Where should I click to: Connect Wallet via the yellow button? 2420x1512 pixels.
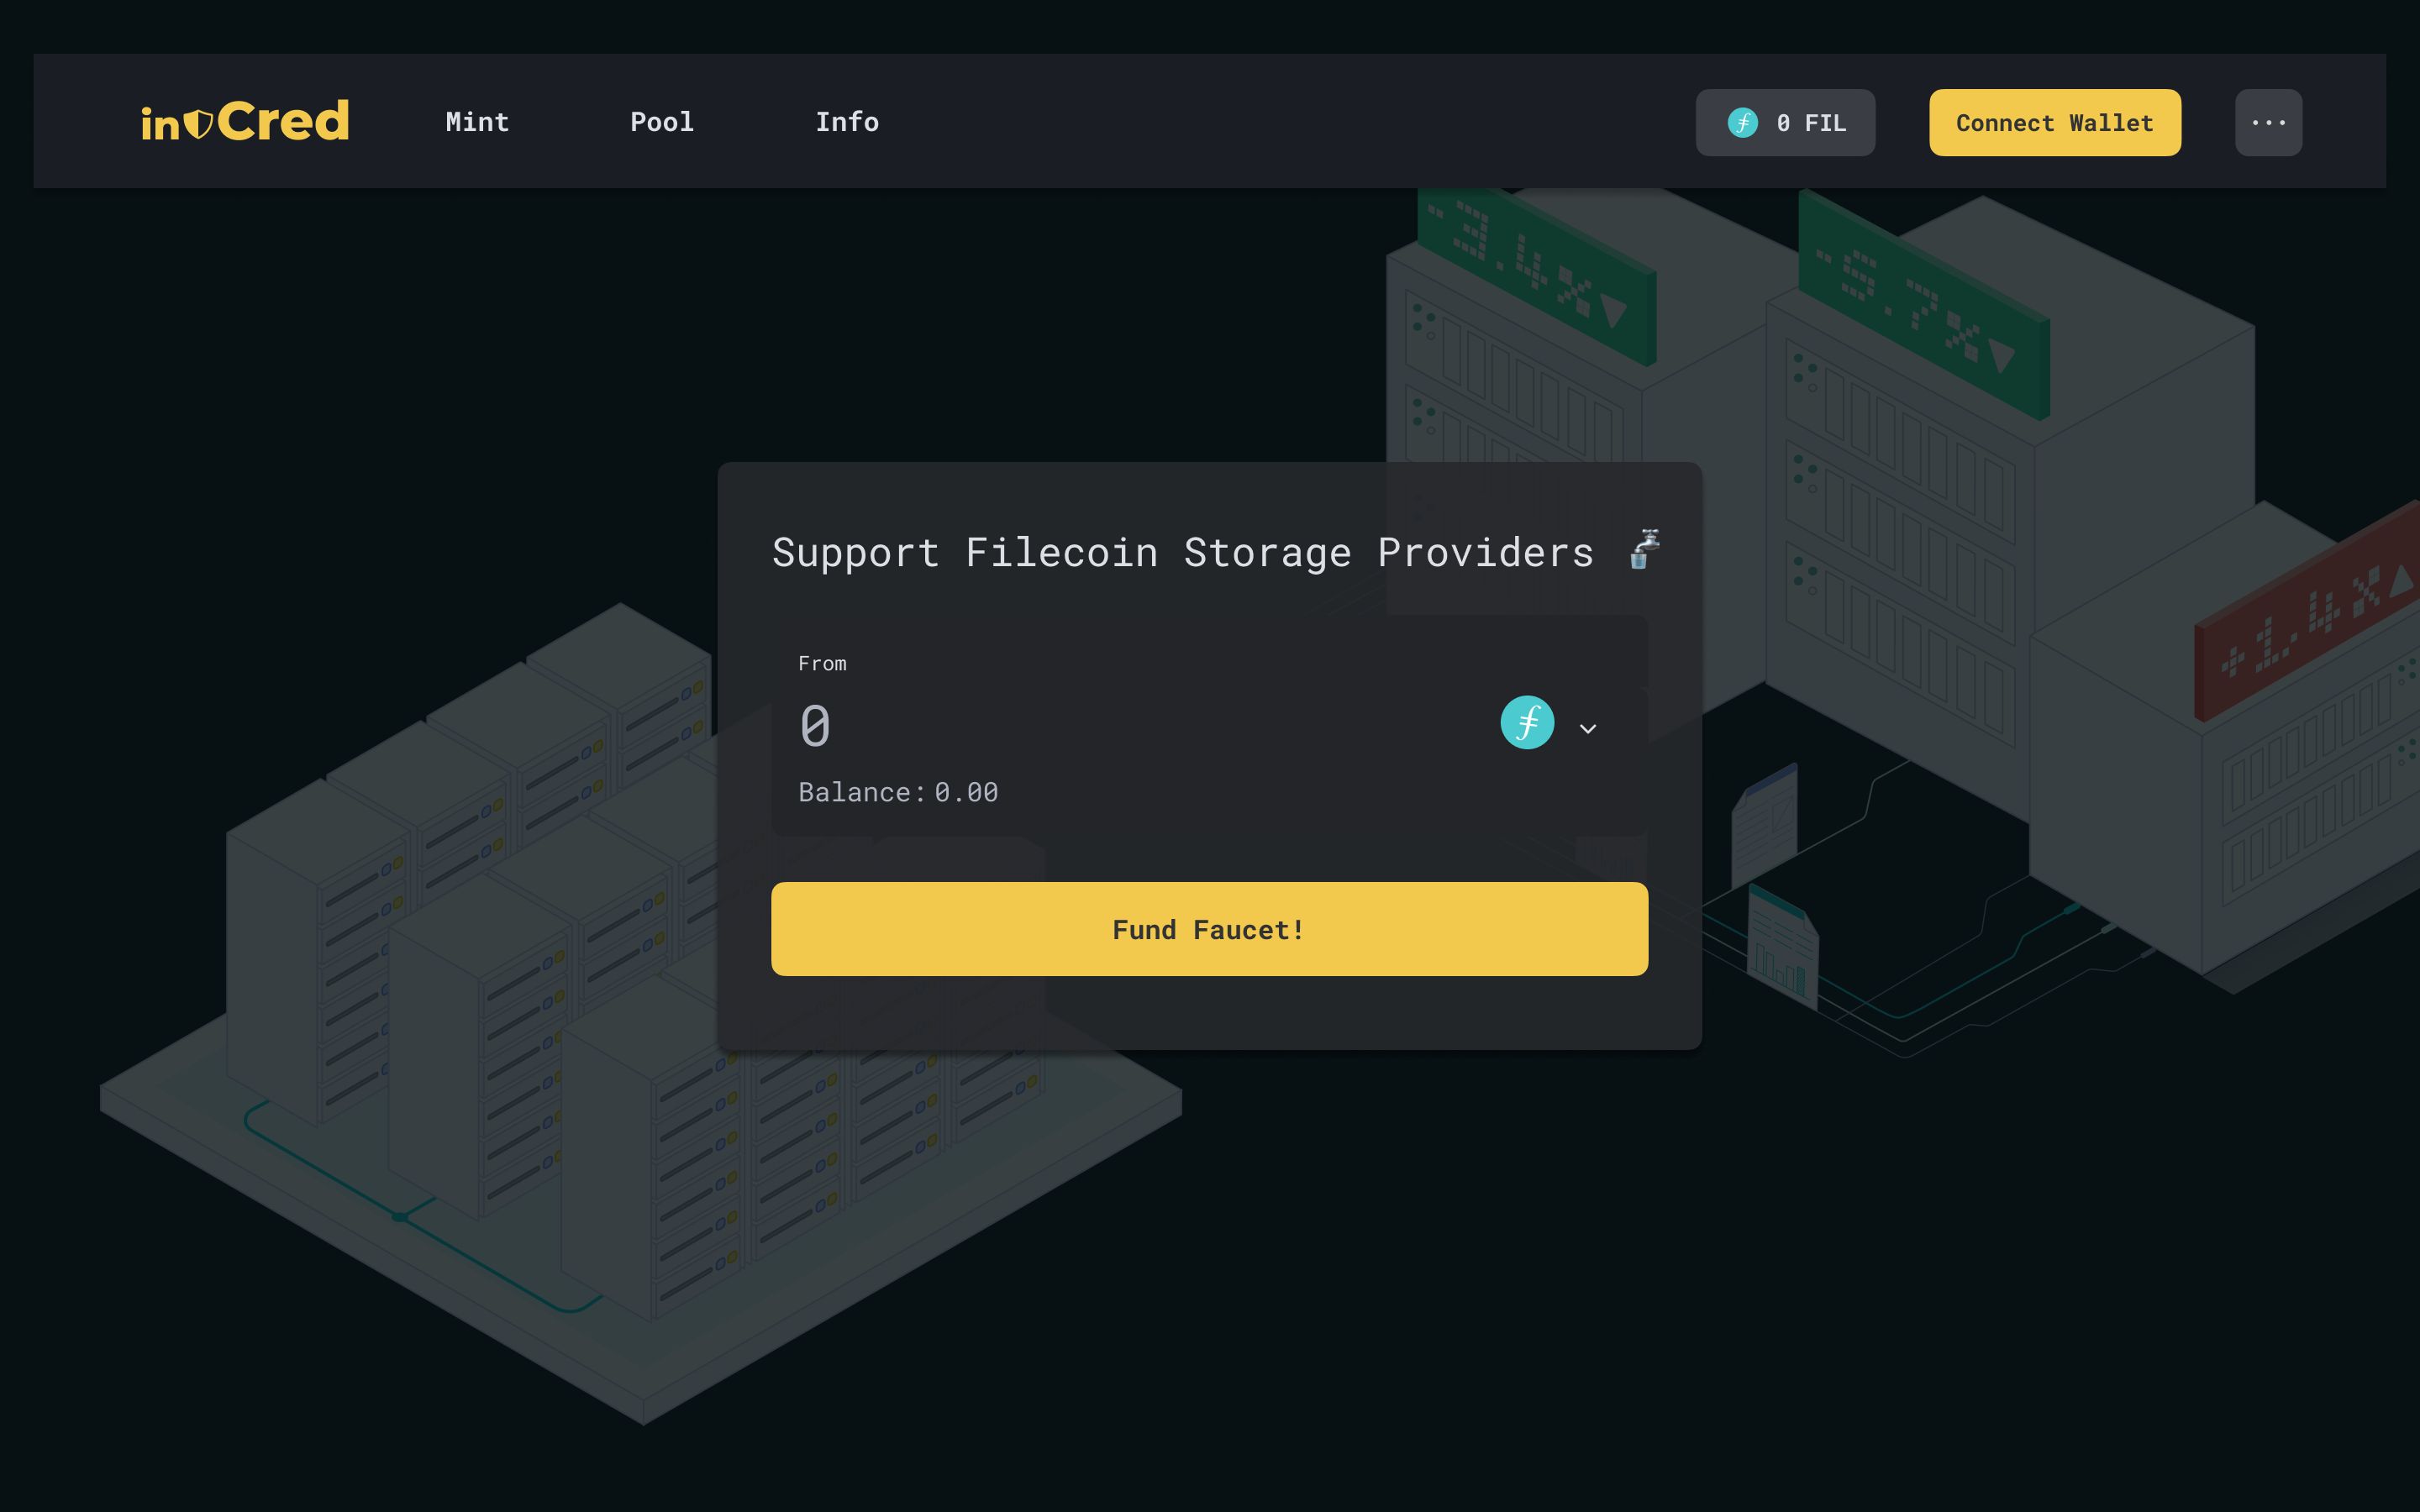click(x=2055, y=122)
